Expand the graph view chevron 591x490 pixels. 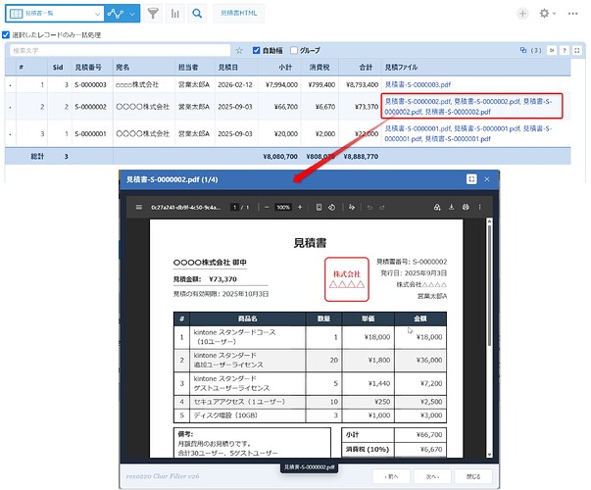tap(132, 14)
